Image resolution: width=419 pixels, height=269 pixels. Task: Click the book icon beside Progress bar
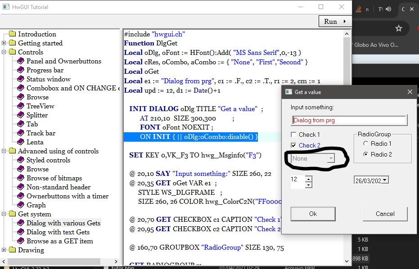[21, 70]
